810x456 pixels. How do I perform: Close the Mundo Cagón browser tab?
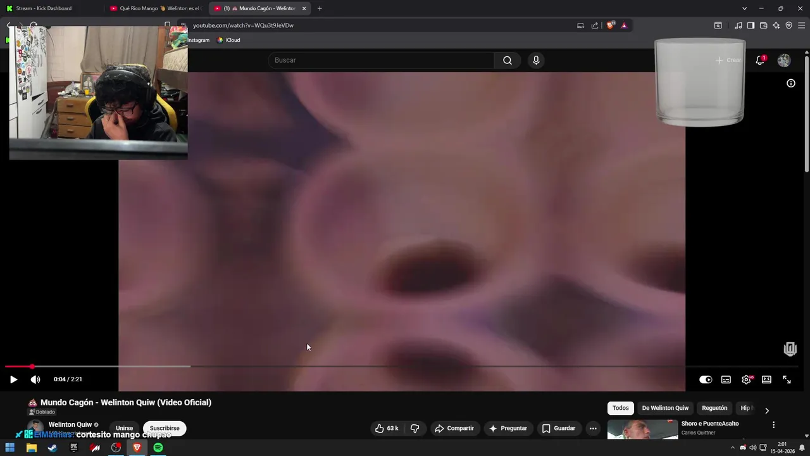[304, 8]
